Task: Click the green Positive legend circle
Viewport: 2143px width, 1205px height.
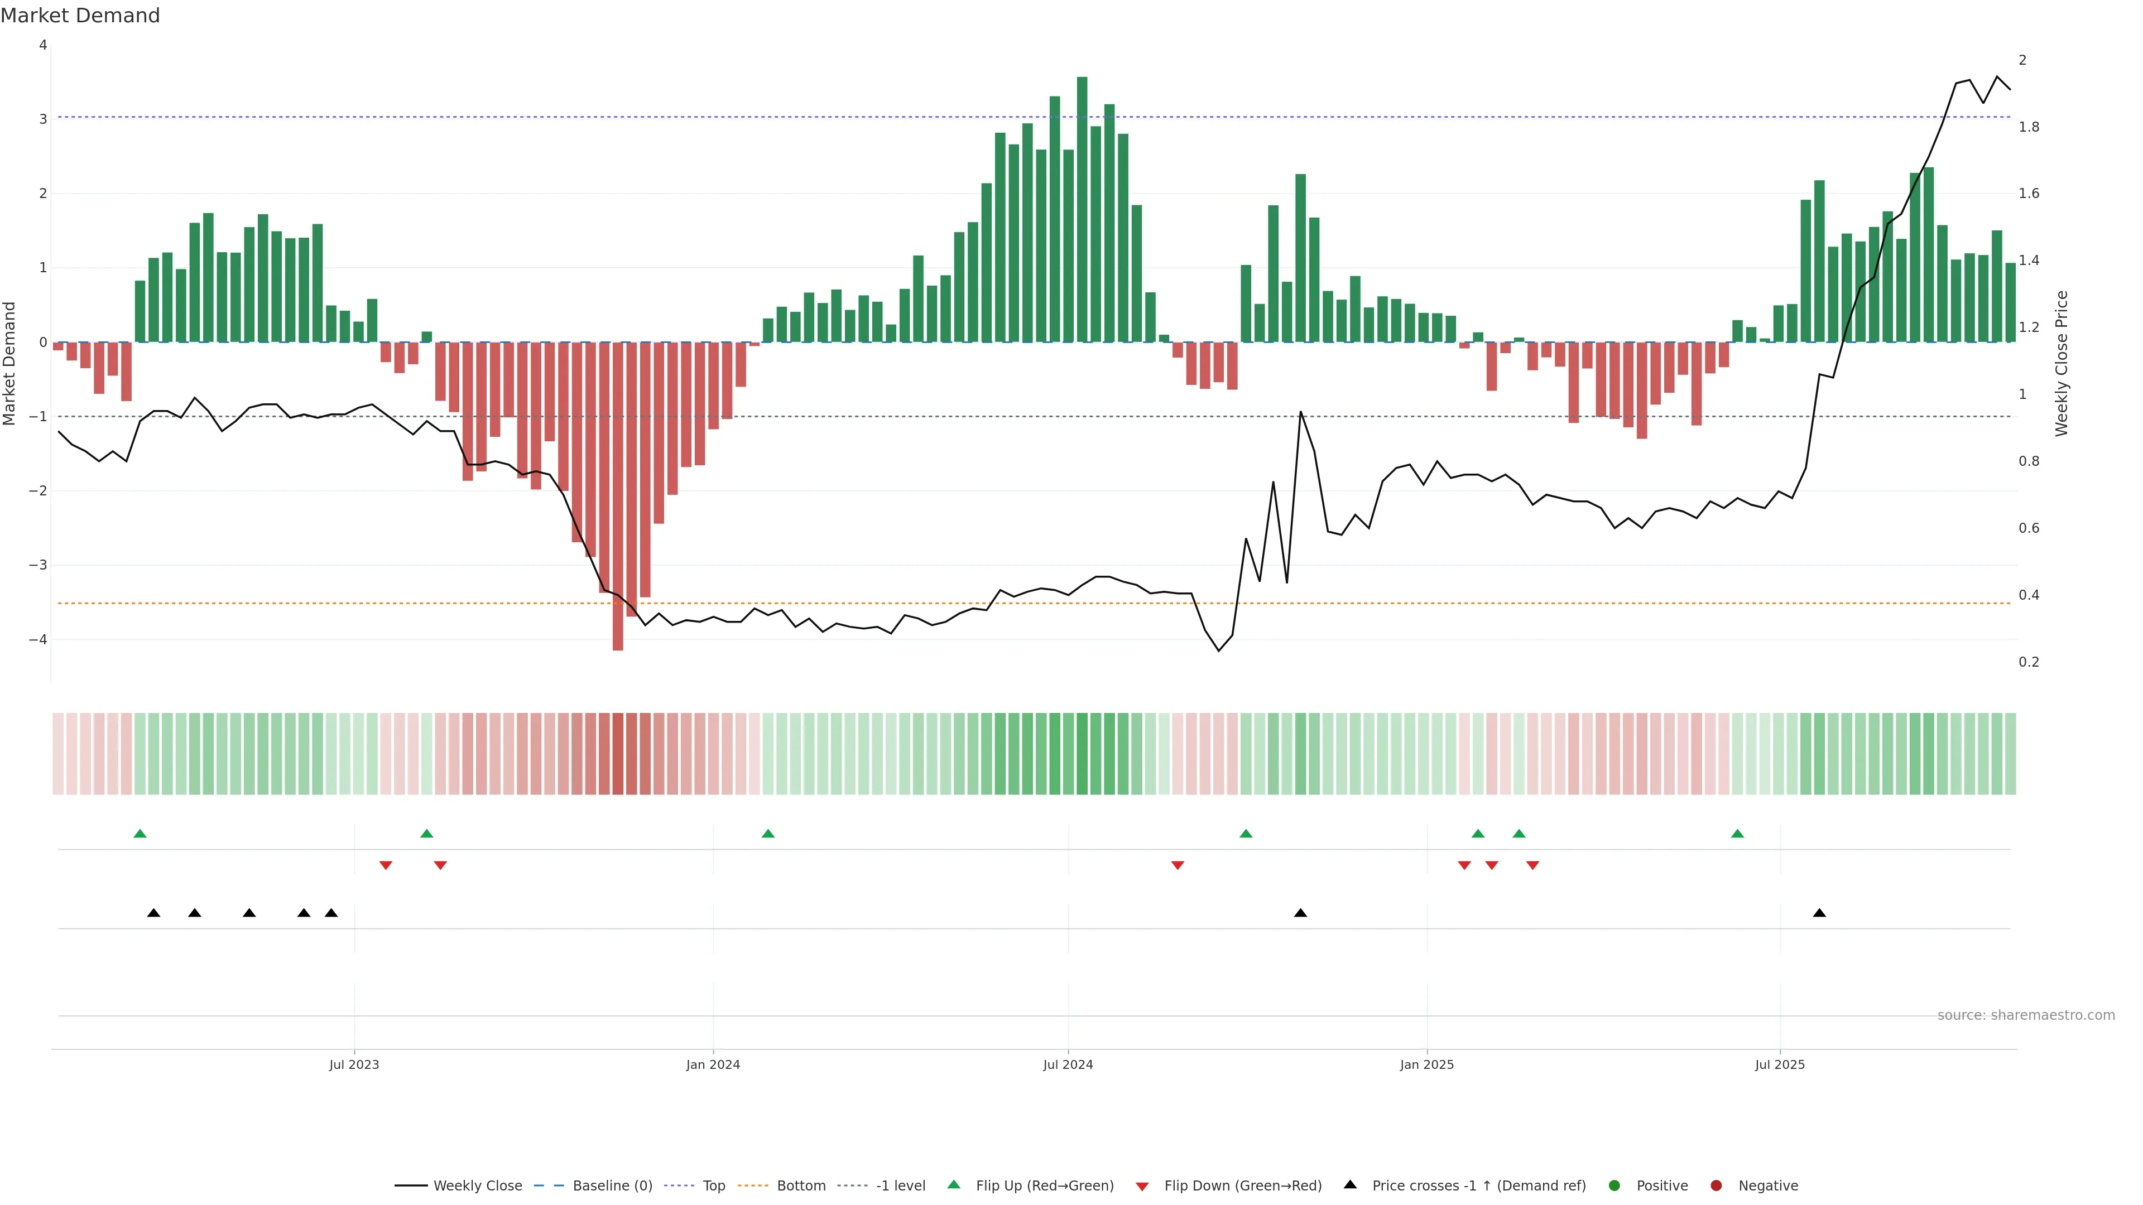Action: pos(1615,1185)
